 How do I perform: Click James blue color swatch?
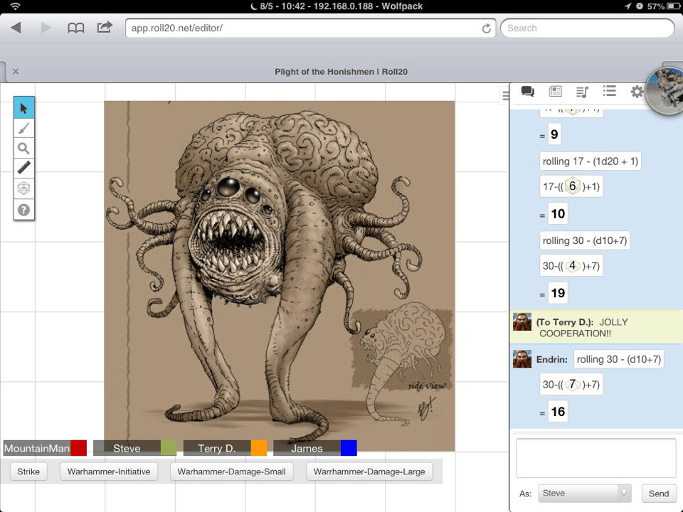[x=349, y=448]
